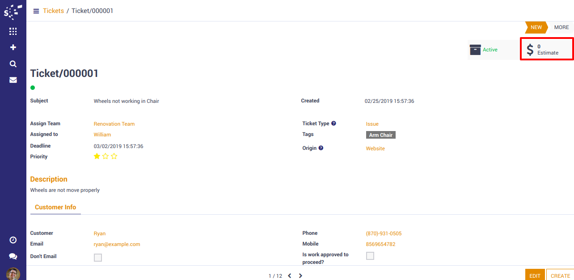Image resolution: width=574 pixels, height=280 pixels.
Task: Go to previous record with left chevron
Action: (290, 276)
